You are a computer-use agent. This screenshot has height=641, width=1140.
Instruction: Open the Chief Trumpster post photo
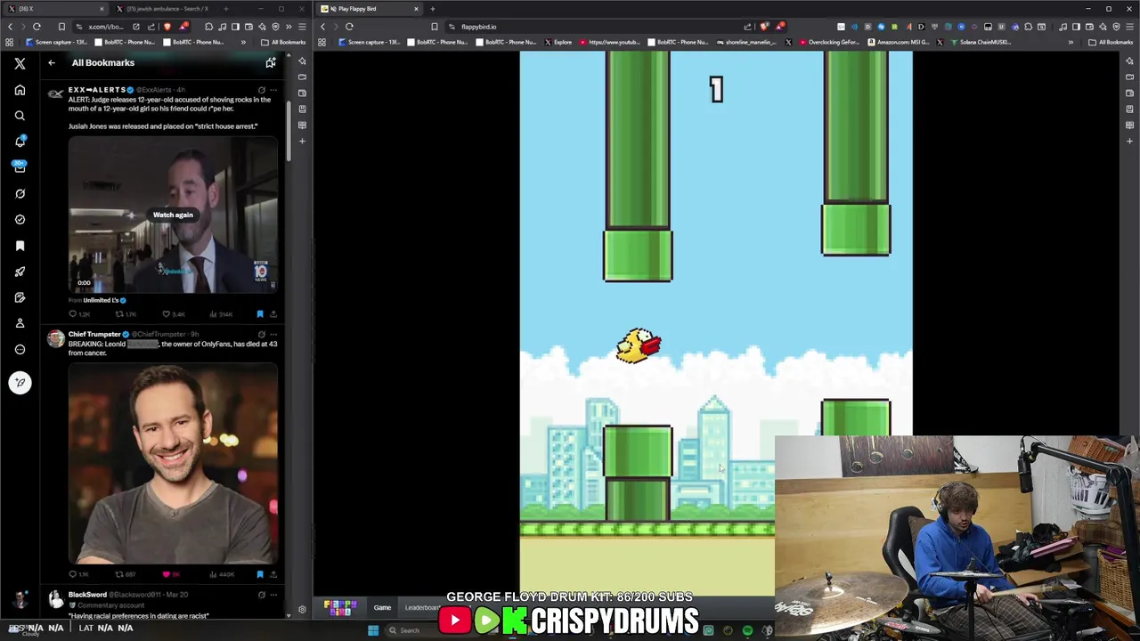pos(173,464)
